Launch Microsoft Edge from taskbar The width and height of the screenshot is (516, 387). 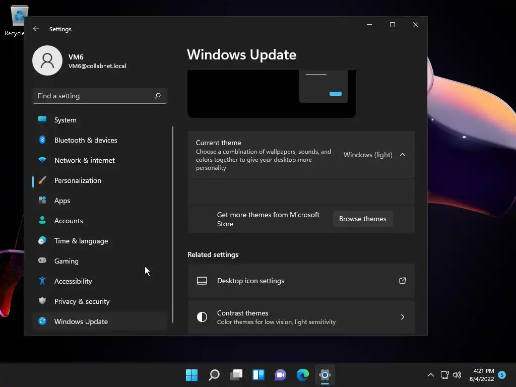click(303, 375)
